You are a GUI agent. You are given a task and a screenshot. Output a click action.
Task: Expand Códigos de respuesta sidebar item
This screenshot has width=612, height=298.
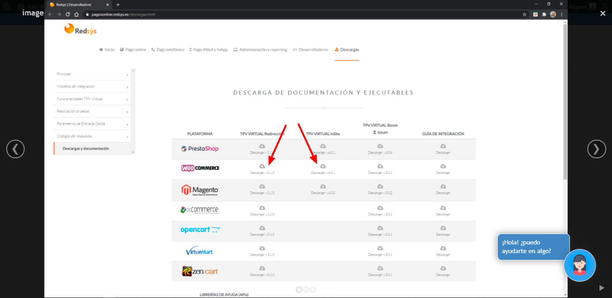92,136
